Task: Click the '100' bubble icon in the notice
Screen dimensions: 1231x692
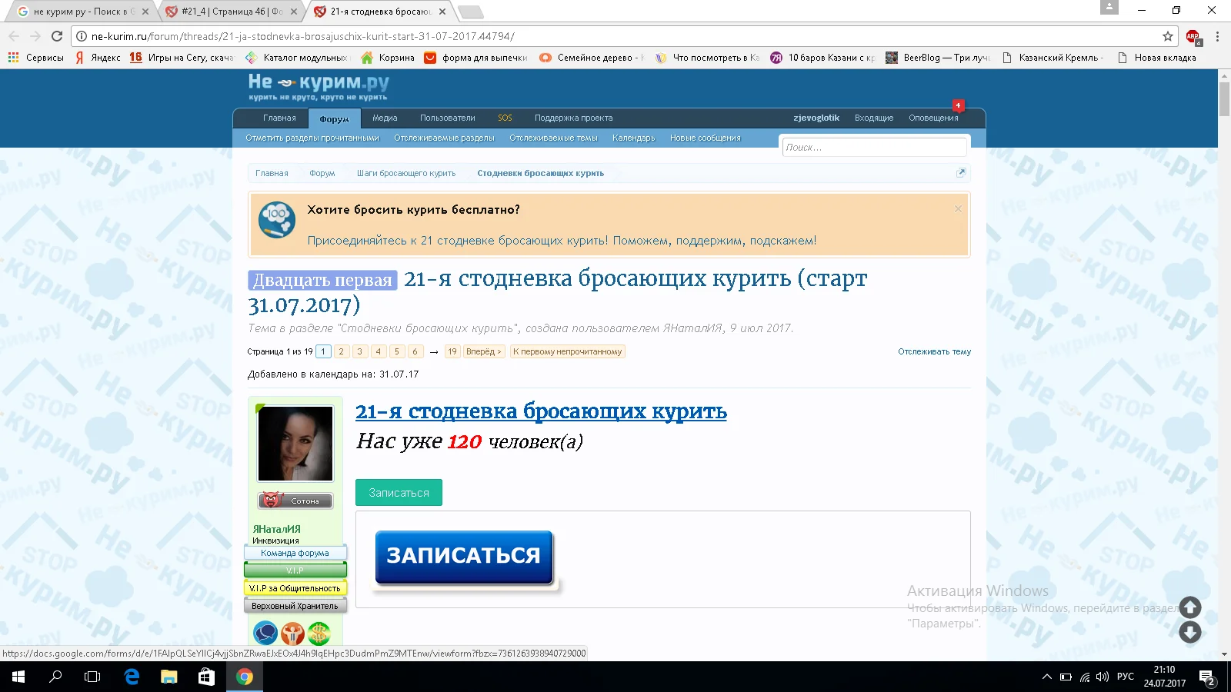Action: [x=277, y=219]
